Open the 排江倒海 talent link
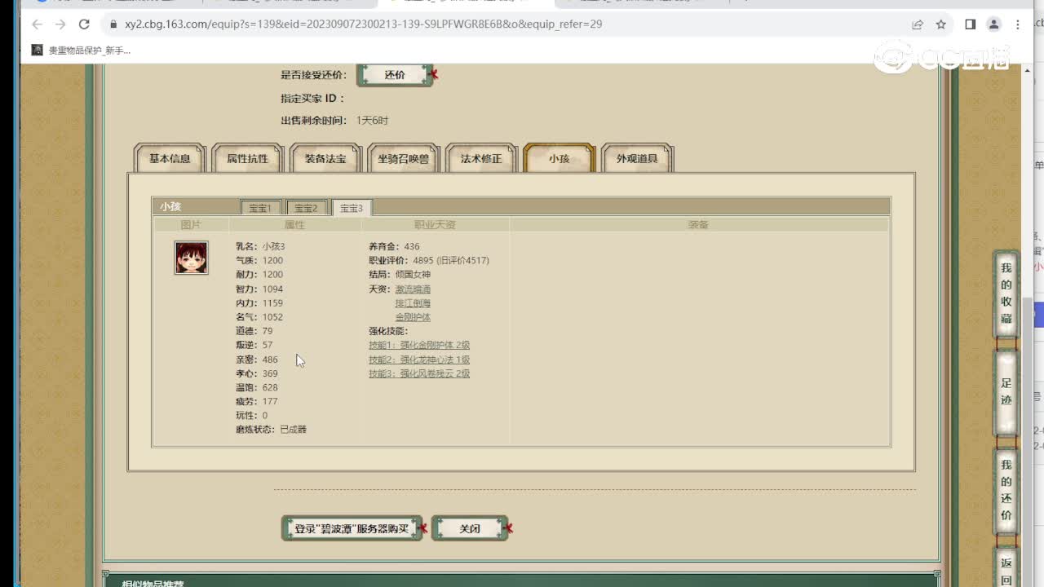This screenshot has height=587, width=1044. [x=413, y=303]
